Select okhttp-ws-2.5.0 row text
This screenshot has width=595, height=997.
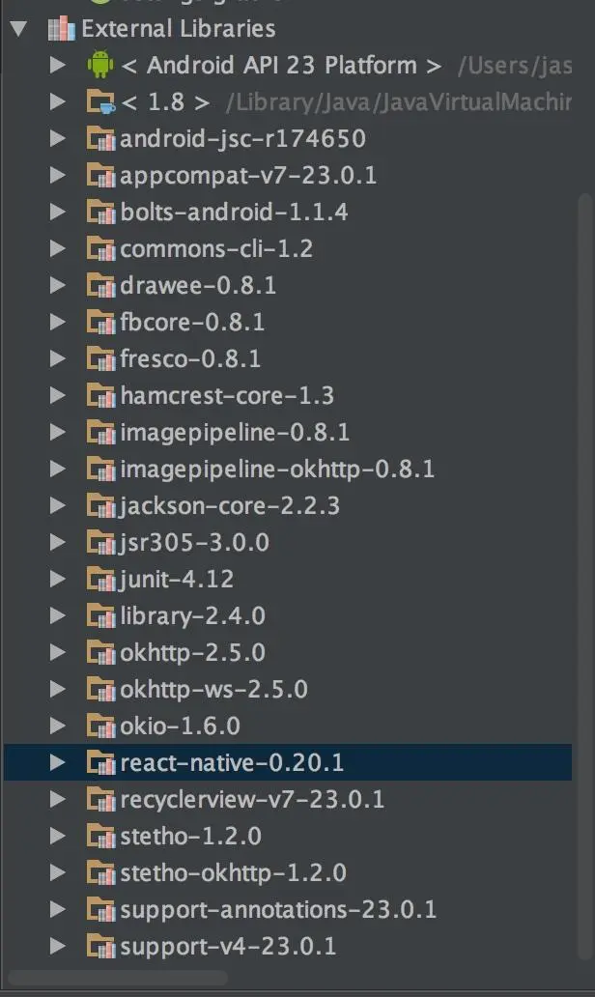point(214,690)
